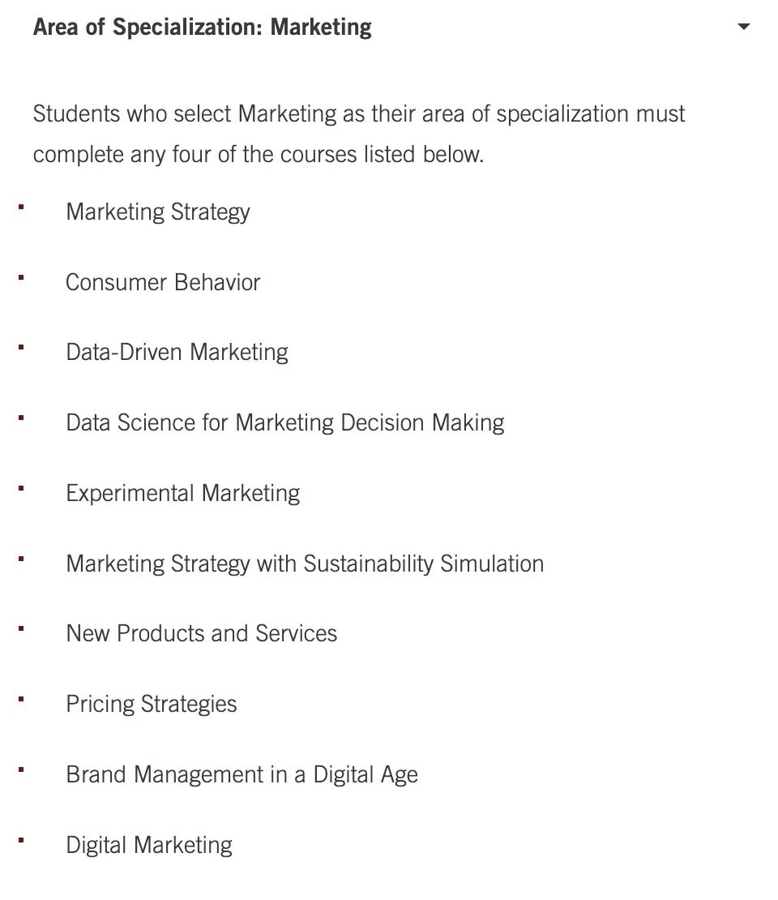Click the bullet marker for Pricing Strategies
Image resolution: width=778 pixels, height=900 pixels.
21,699
